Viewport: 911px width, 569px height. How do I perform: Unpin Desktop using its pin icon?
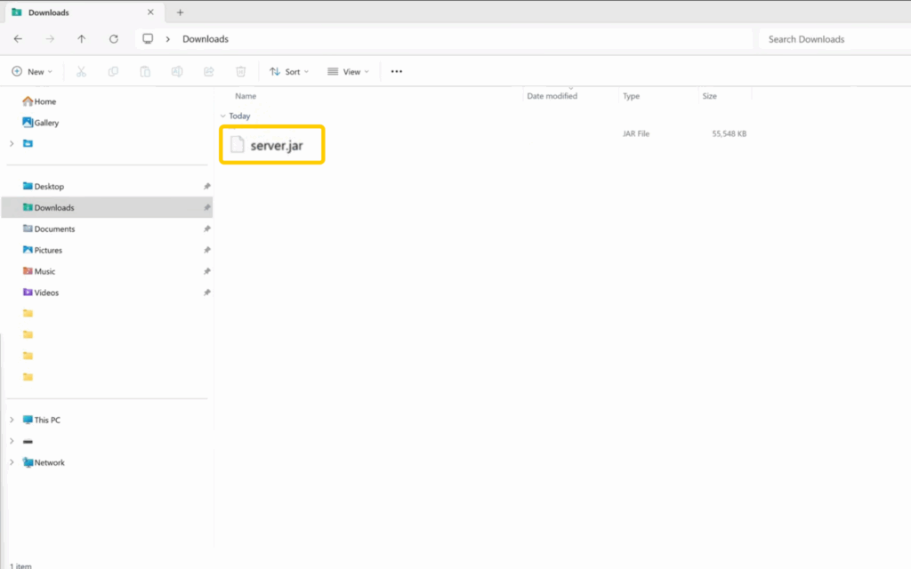(x=206, y=187)
